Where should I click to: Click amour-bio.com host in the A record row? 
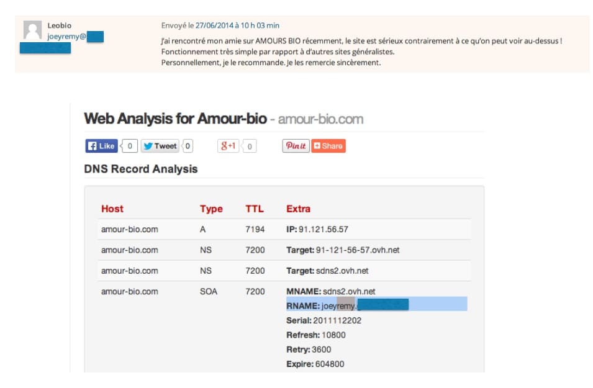coord(130,229)
